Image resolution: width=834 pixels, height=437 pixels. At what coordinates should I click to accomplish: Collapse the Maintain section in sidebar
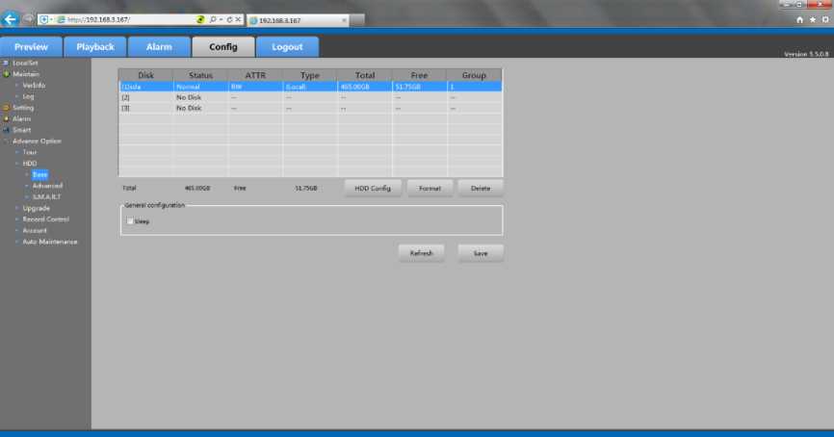6,74
